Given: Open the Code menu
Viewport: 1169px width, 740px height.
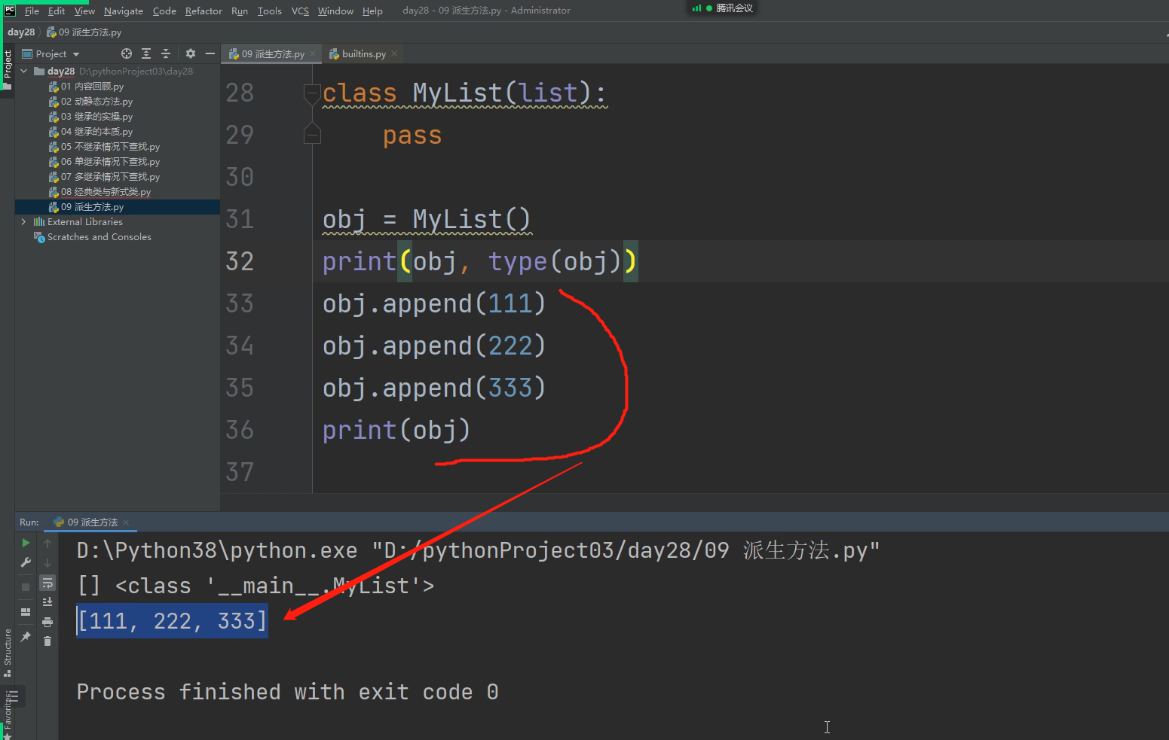Looking at the screenshot, I should coord(164,11).
